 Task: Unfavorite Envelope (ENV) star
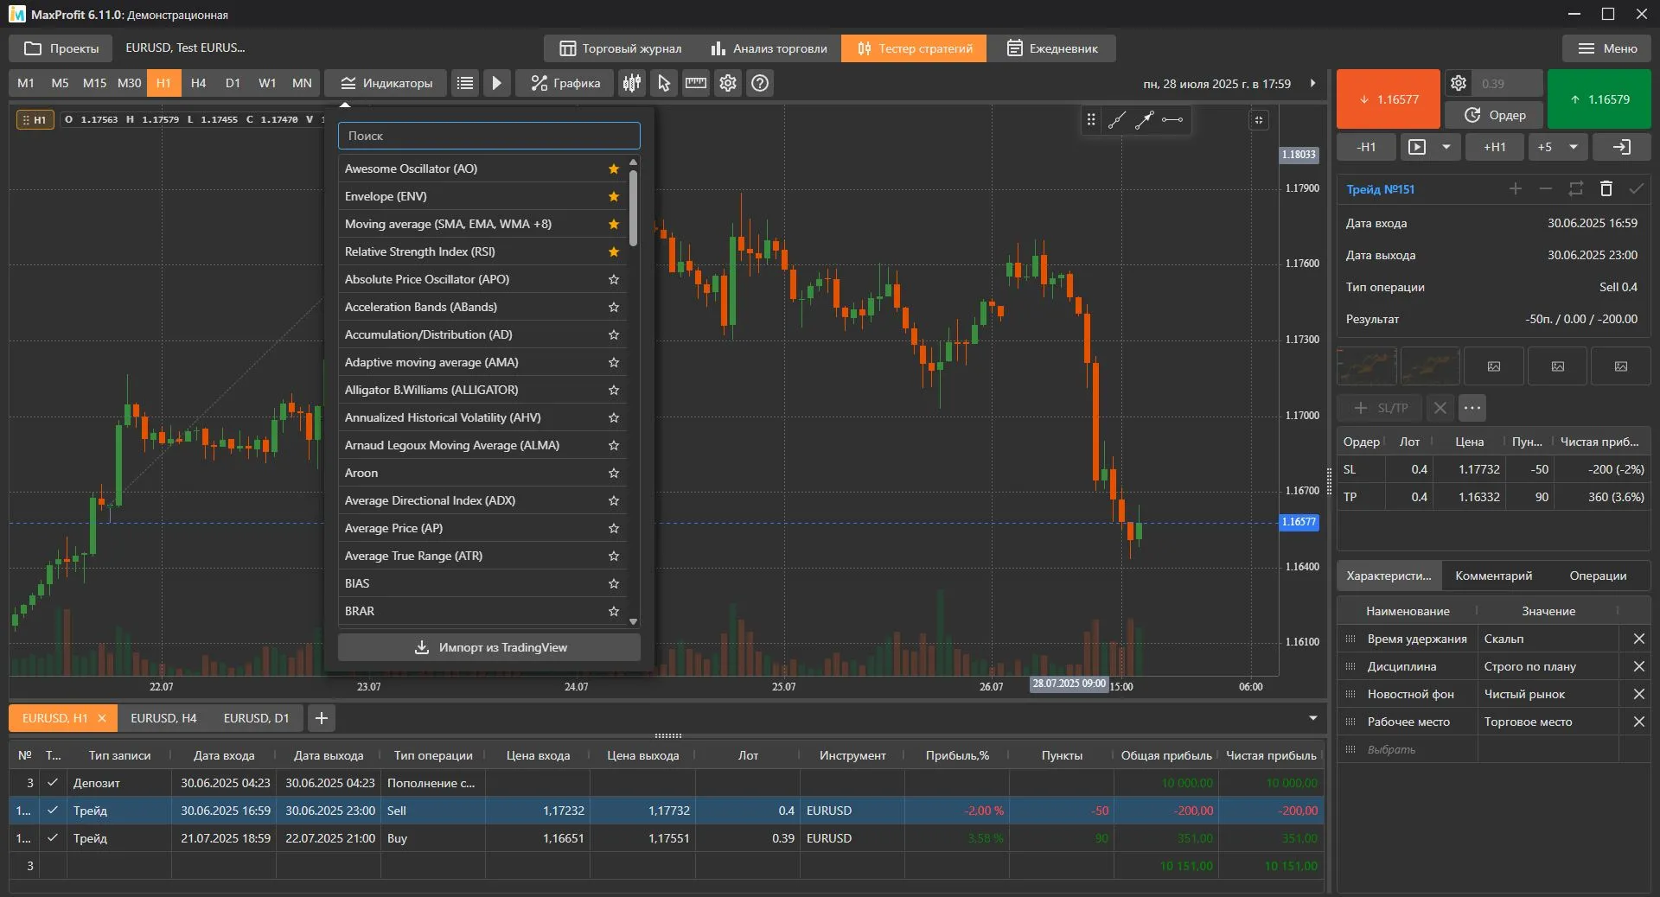[x=614, y=196]
